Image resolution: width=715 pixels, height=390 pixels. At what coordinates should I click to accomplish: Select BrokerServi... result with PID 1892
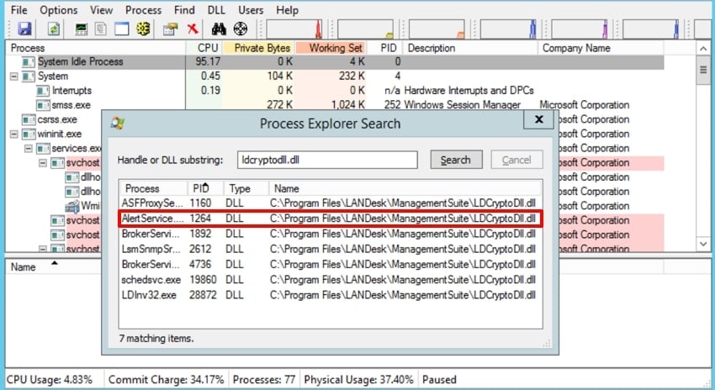(x=331, y=234)
